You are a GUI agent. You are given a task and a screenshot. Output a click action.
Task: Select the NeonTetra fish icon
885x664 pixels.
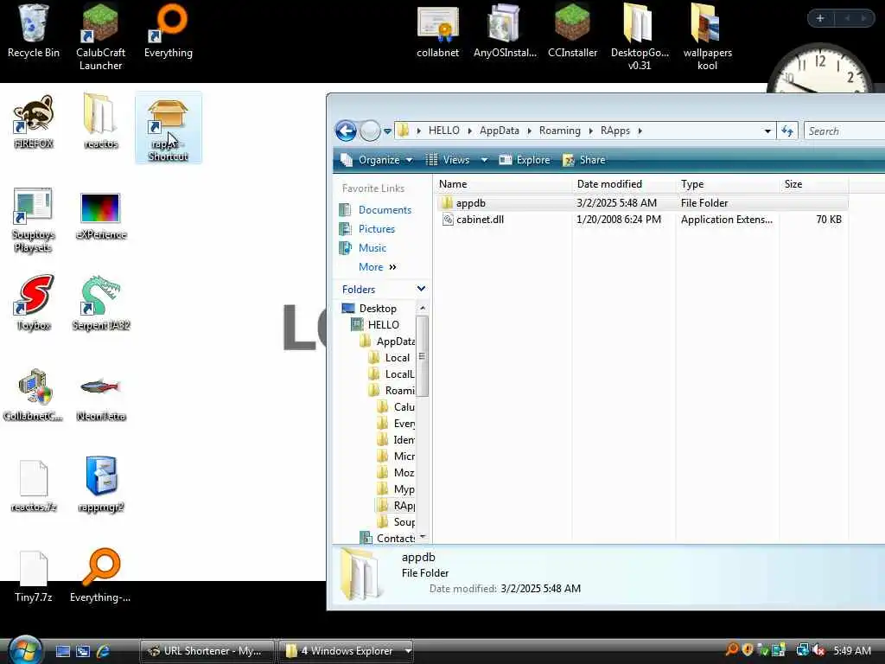100,399
